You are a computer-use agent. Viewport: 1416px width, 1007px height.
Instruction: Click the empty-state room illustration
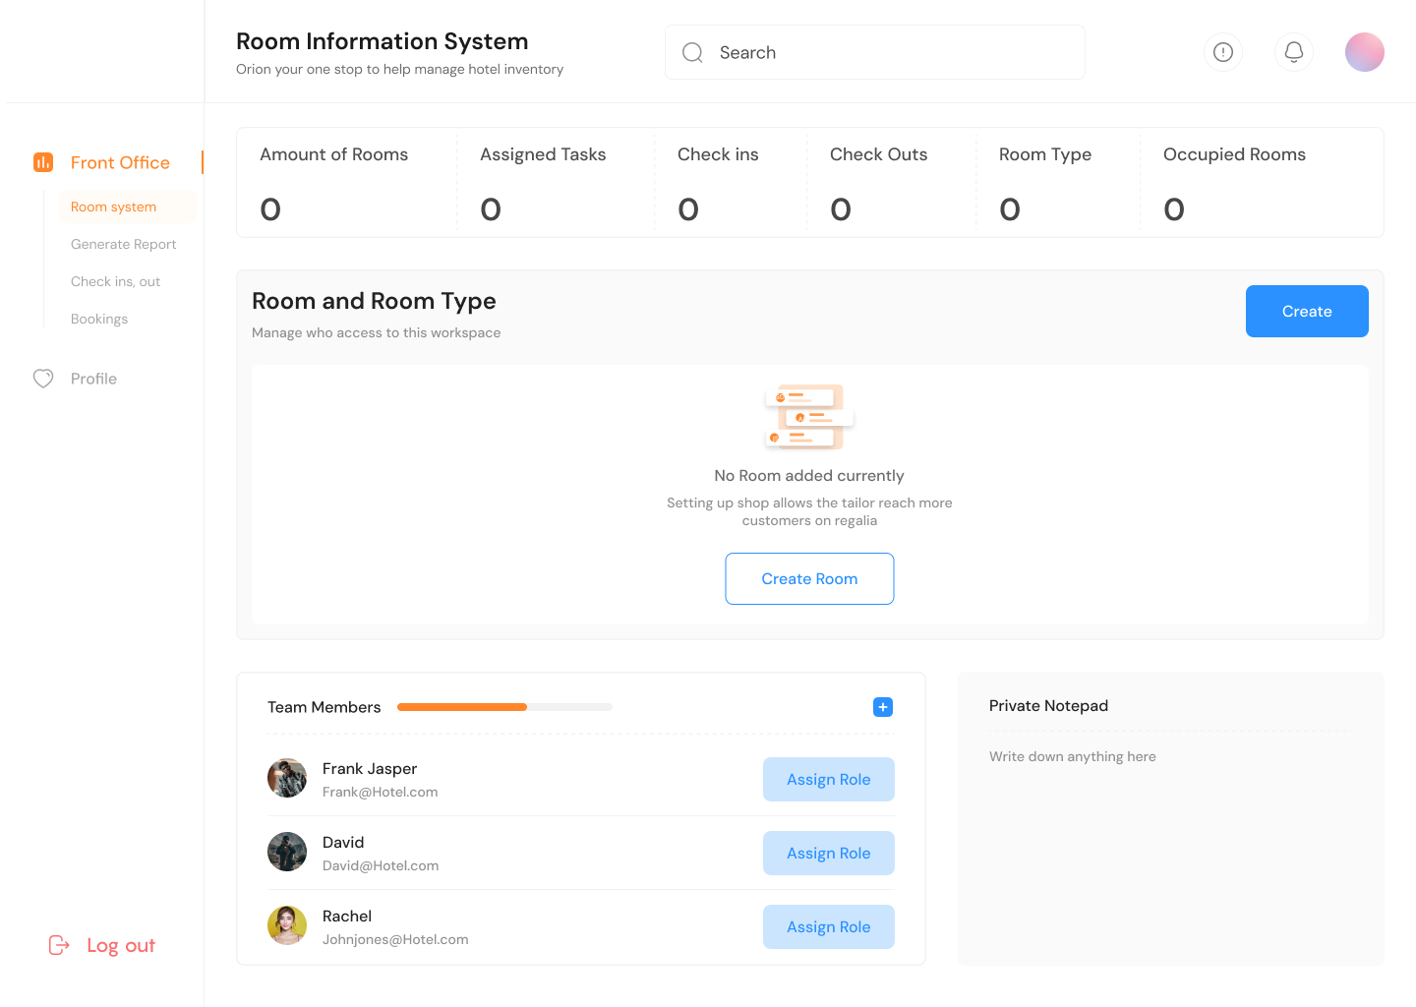pyautogui.click(x=809, y=417)
